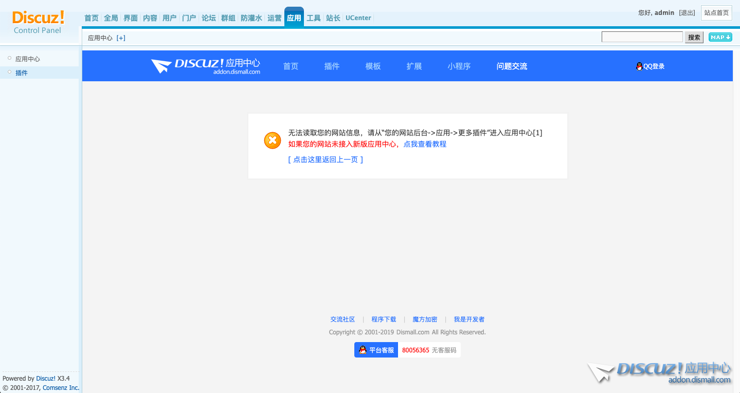Click 点击这里返回上一页 link
The image size is (740, 393).
click(x=326, y=159)
